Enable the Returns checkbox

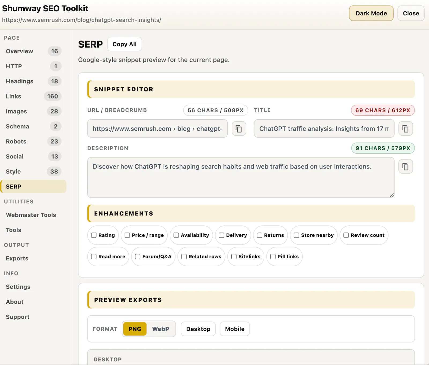point(260,235)
